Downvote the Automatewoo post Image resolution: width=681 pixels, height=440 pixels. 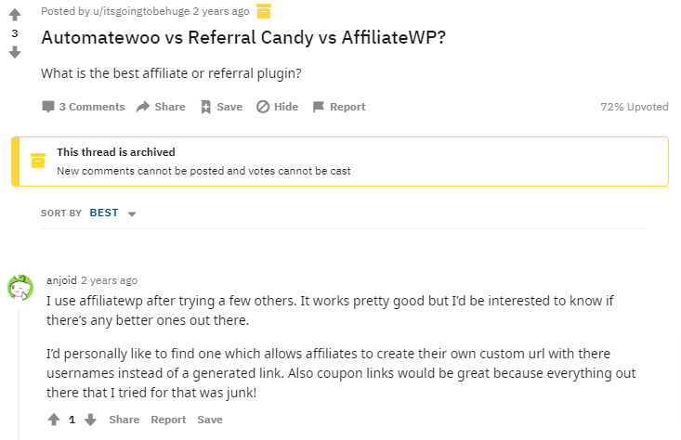coord(14,52)
